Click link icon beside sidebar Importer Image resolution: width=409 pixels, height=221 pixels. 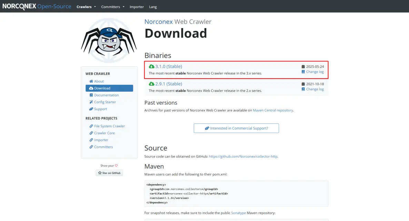tap(91, 140)
